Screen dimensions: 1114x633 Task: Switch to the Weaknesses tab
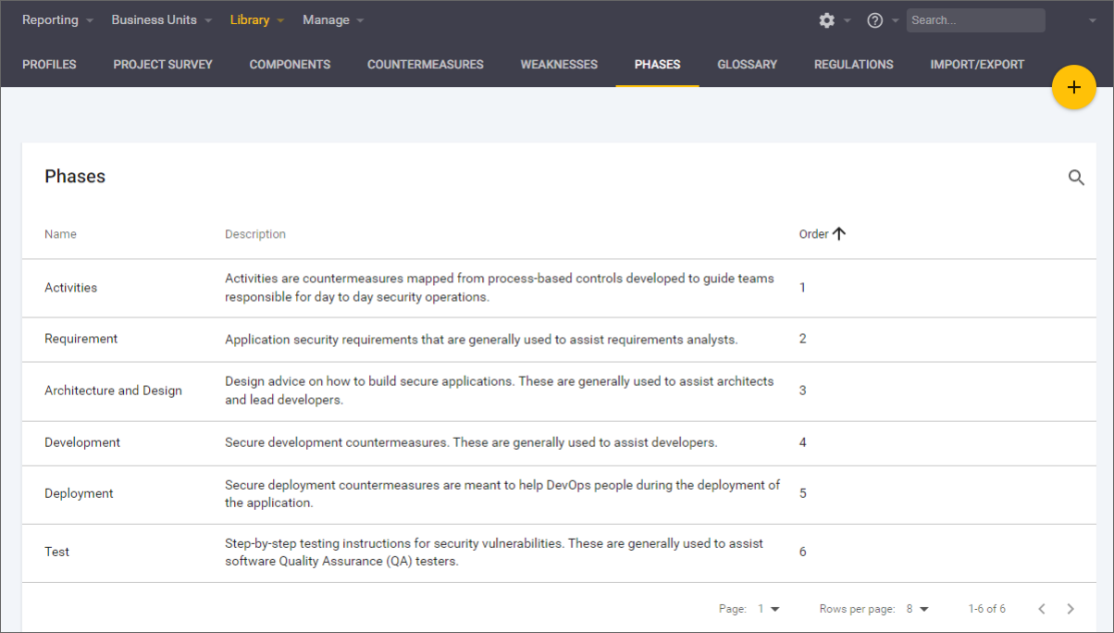pyautogui.click(x=559, y=65)
